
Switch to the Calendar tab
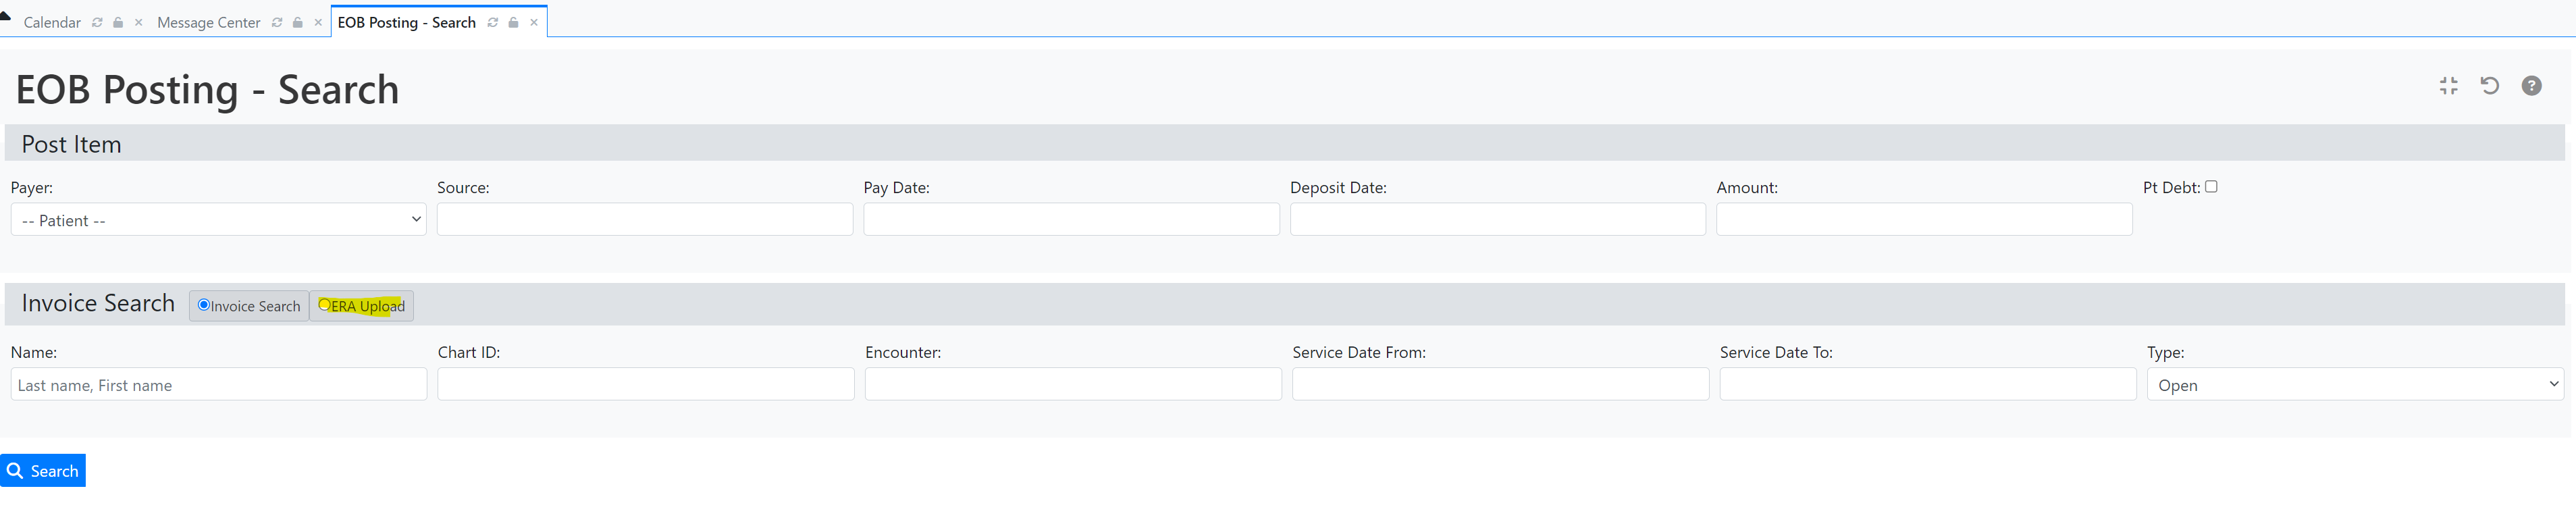[x=52, y=22]
